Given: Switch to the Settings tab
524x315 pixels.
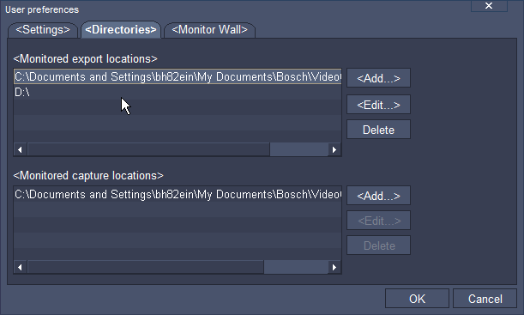Looking at the screenshot, I should (43, 30).
